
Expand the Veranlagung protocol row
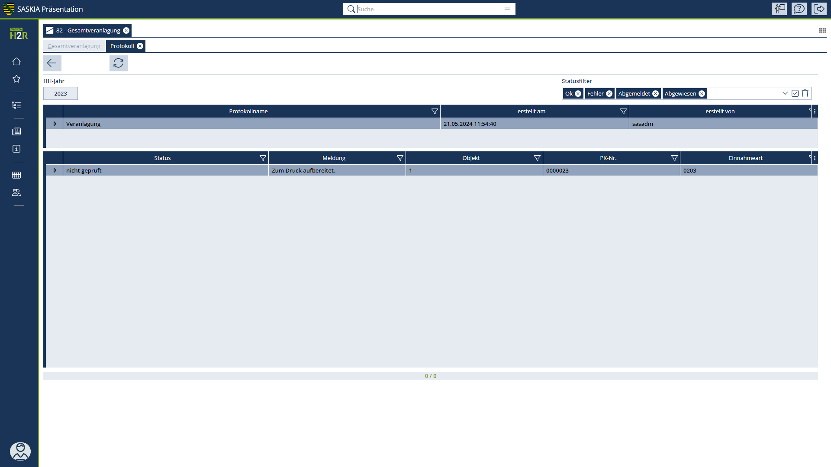55,124
